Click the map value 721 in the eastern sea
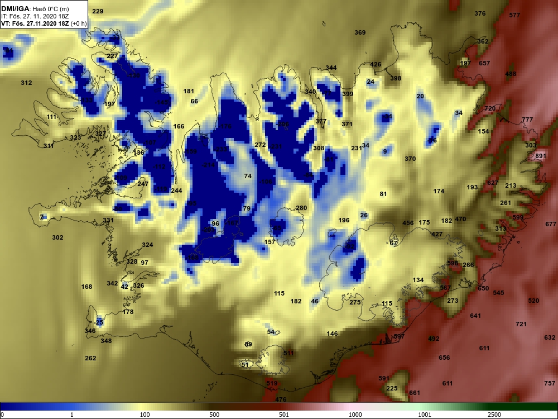Screen dimensions: 558x419 click(521, 324)
